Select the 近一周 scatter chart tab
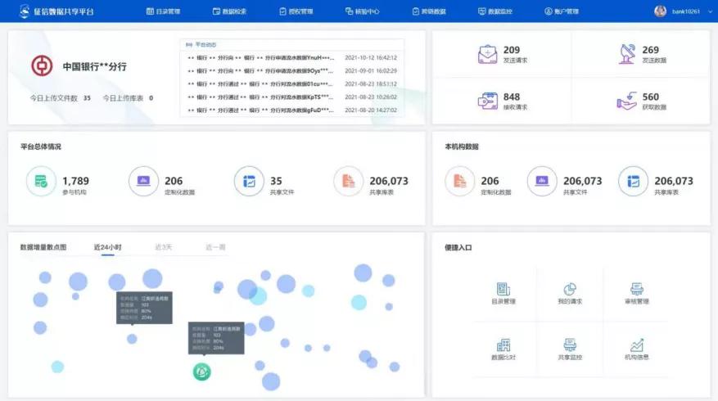Screen dimensions: 718x401 [x=215, y=247]
